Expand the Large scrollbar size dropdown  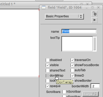click(90, 94)
